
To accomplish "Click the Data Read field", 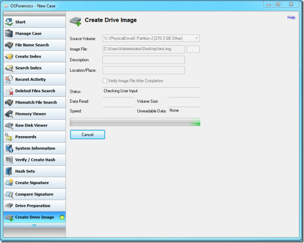I will coord(118,101).
